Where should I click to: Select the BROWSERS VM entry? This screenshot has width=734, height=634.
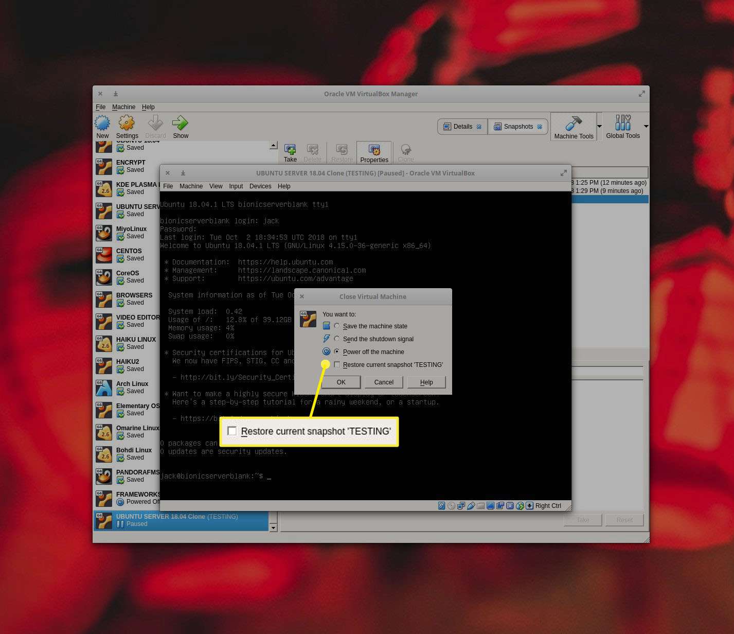tap(127, 299)
